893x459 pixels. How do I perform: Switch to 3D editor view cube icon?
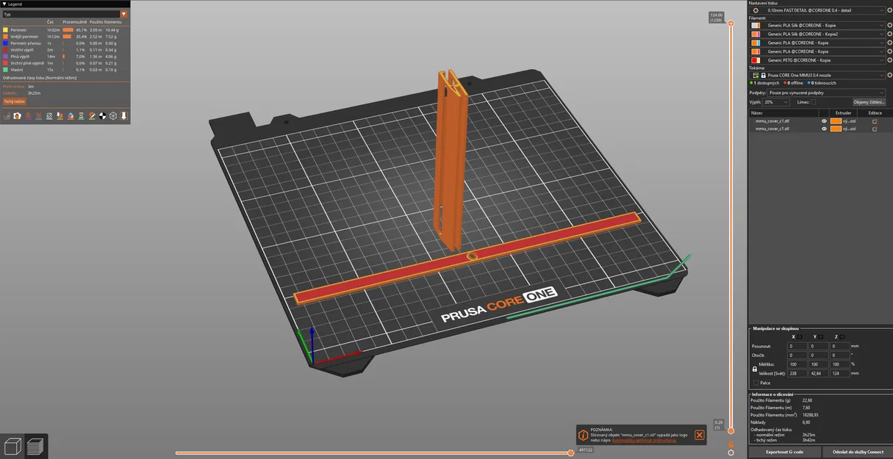[x=12, y=446]
